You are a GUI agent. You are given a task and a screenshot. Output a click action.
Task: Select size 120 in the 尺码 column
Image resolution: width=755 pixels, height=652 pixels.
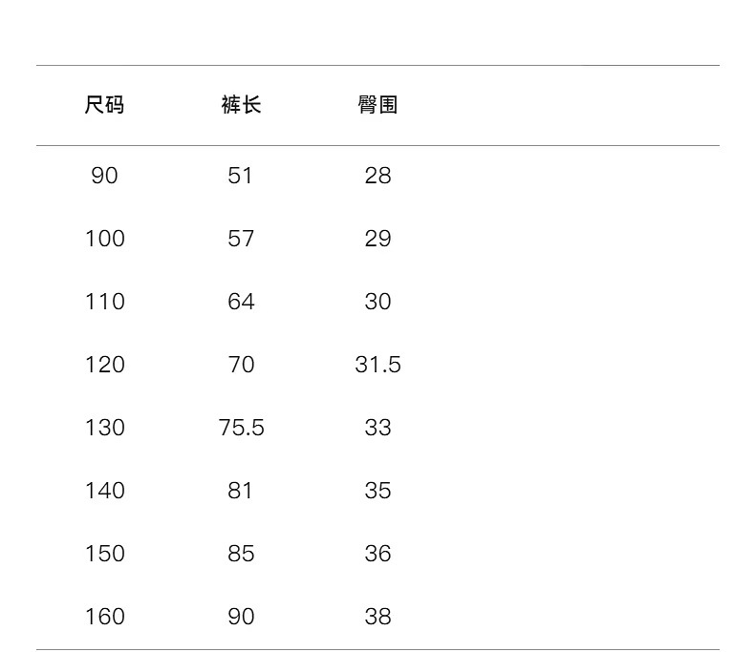click(x=104, y=365)
